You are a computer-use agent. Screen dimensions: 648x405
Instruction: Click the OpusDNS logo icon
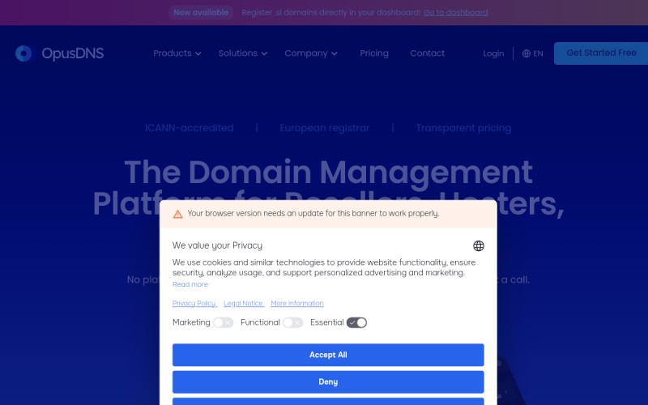click(23, 53)
